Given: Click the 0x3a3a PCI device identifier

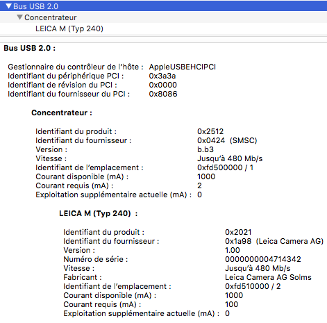Looking at the screenshot, I should pos(162,76).
